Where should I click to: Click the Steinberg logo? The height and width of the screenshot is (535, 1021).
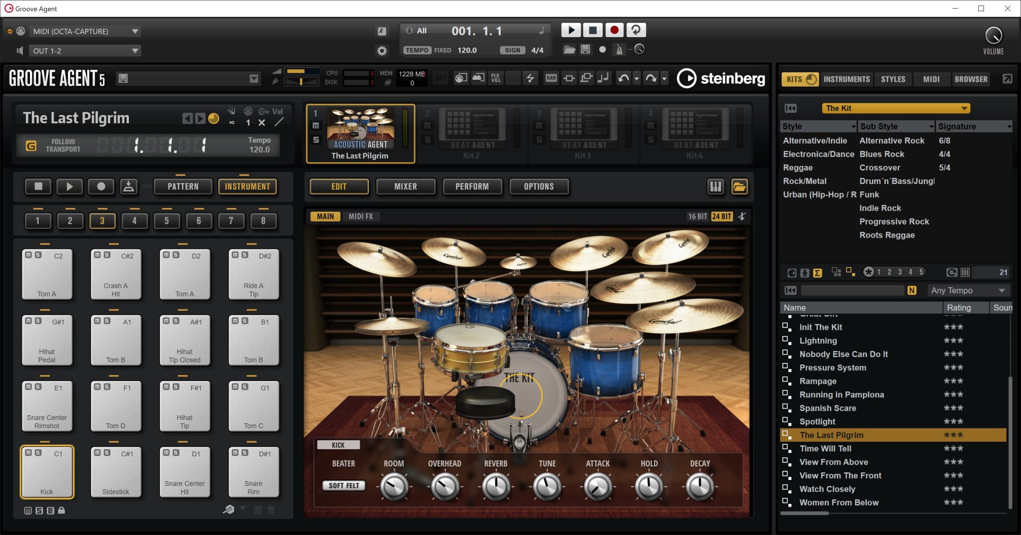(x=721, y=78)
